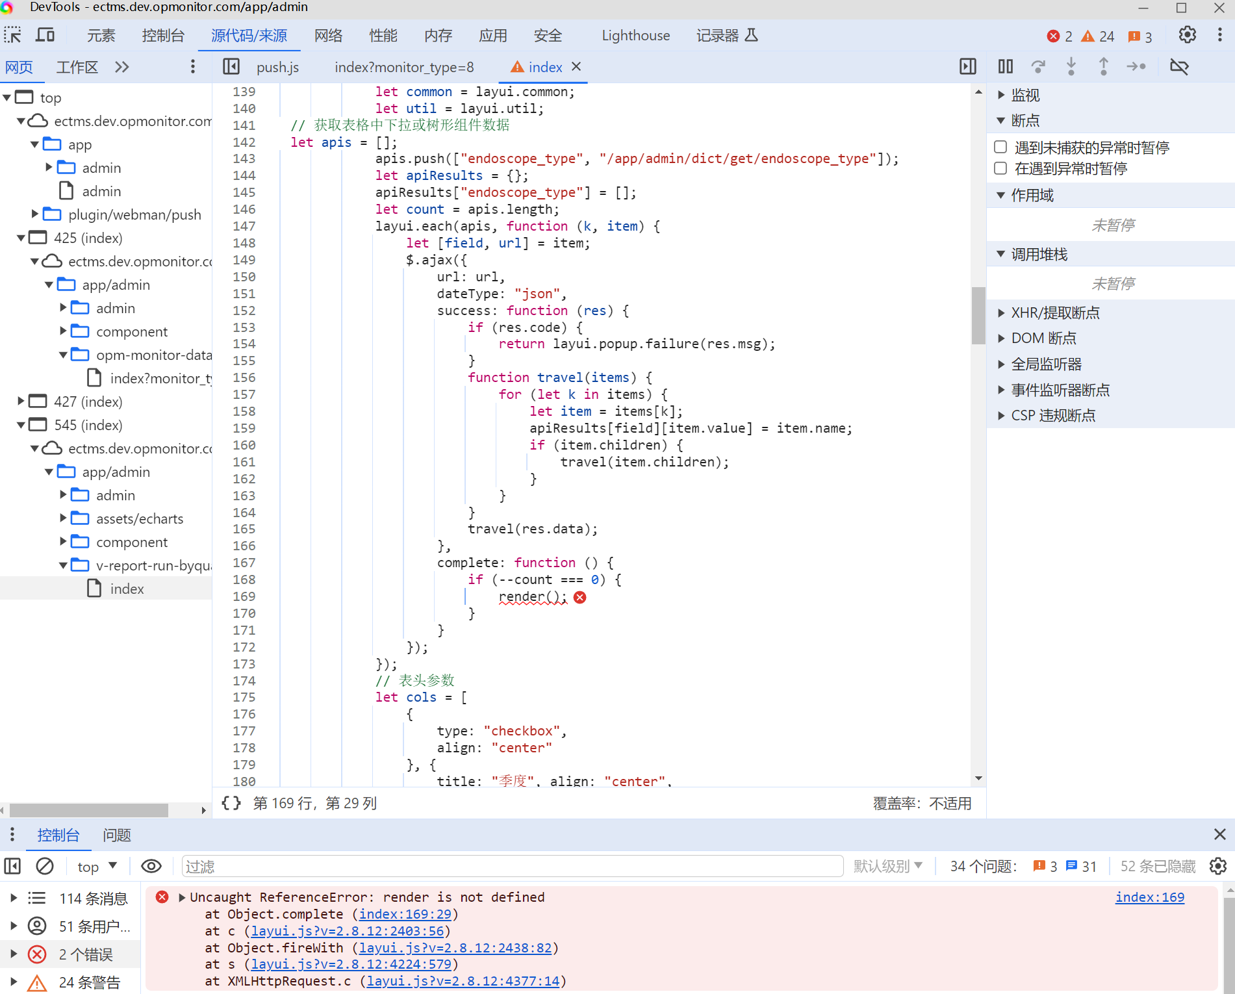Clear the console with the ban icon
1235x994 pixels.
pos(45,866)
